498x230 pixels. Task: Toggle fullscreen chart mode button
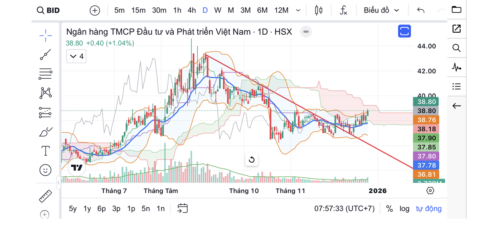(404, 31)
